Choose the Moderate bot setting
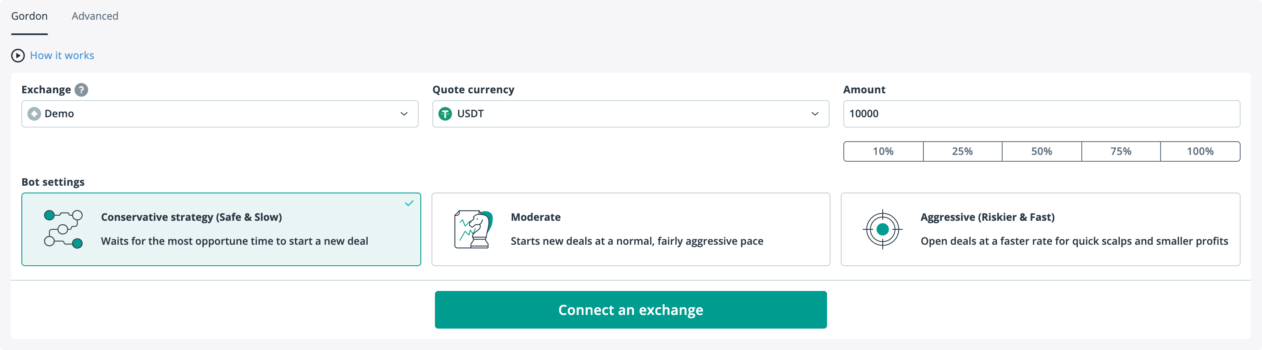Screen dimensions: 1262x350 coord(631,229)
